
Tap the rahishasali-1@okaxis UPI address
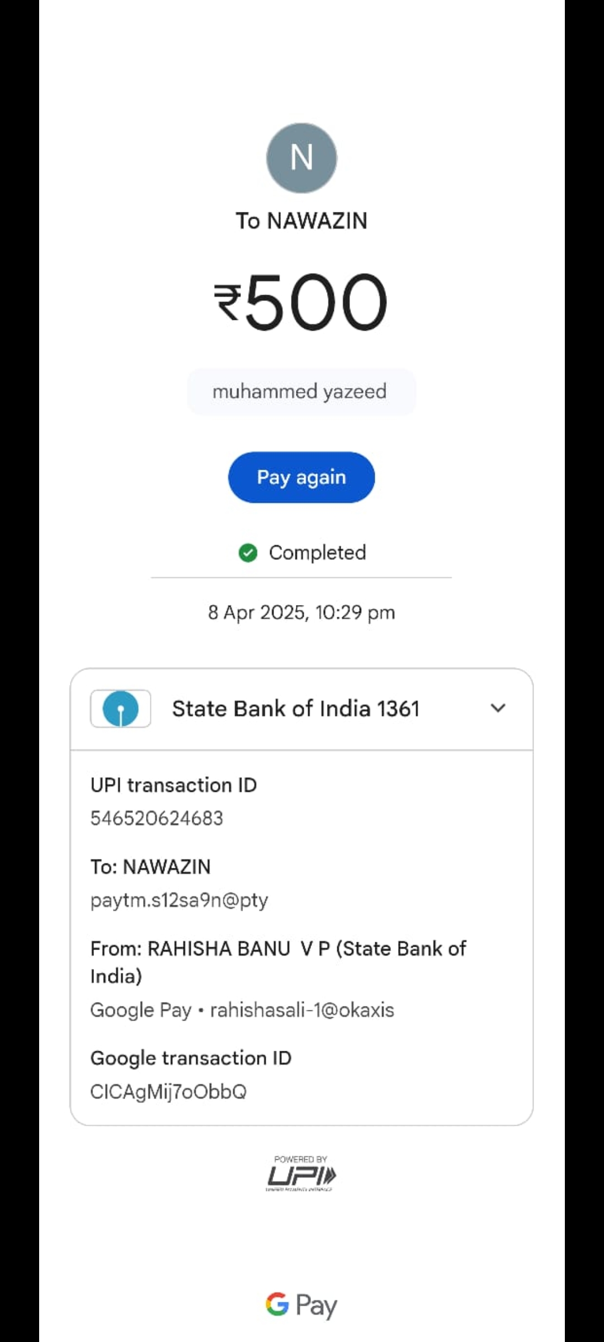tap(302, 1010)
